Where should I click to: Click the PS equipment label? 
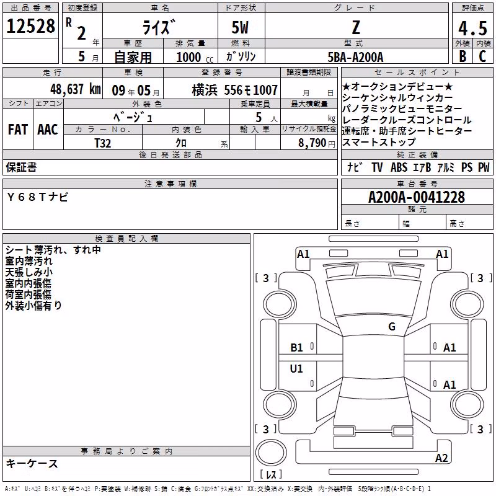(467, 167)
